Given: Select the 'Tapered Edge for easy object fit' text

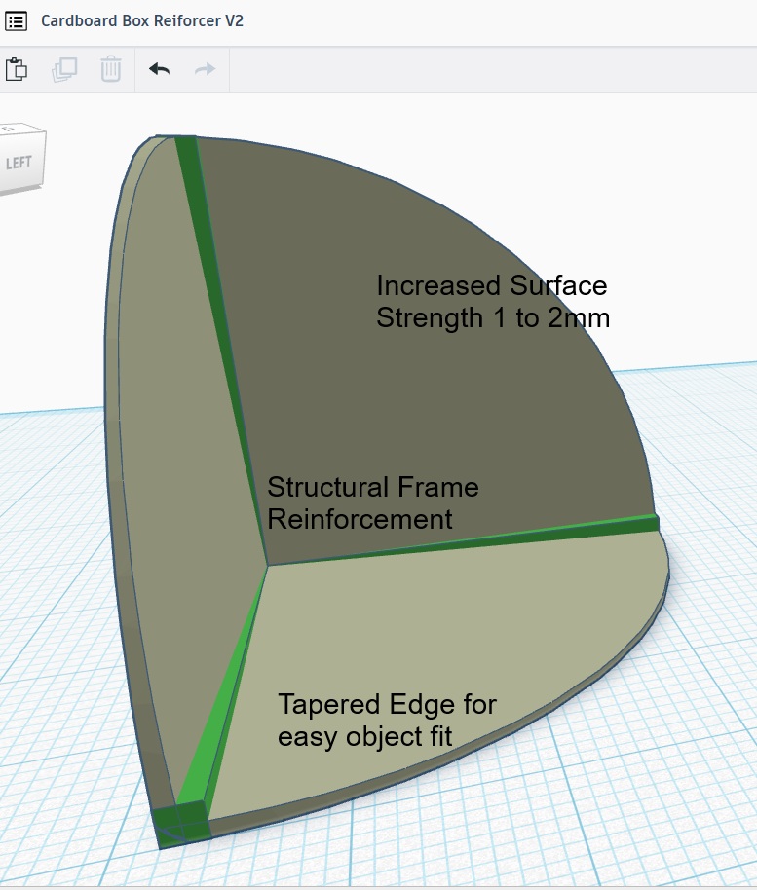Looking at the screenshot, I should pyautogui.click(x=387, y=721).
